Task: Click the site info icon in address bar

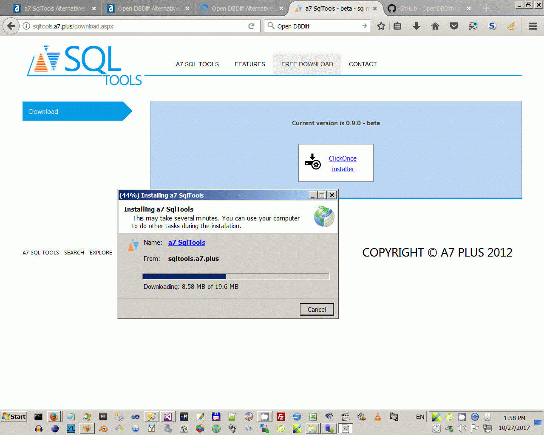Action: [26, 26]
